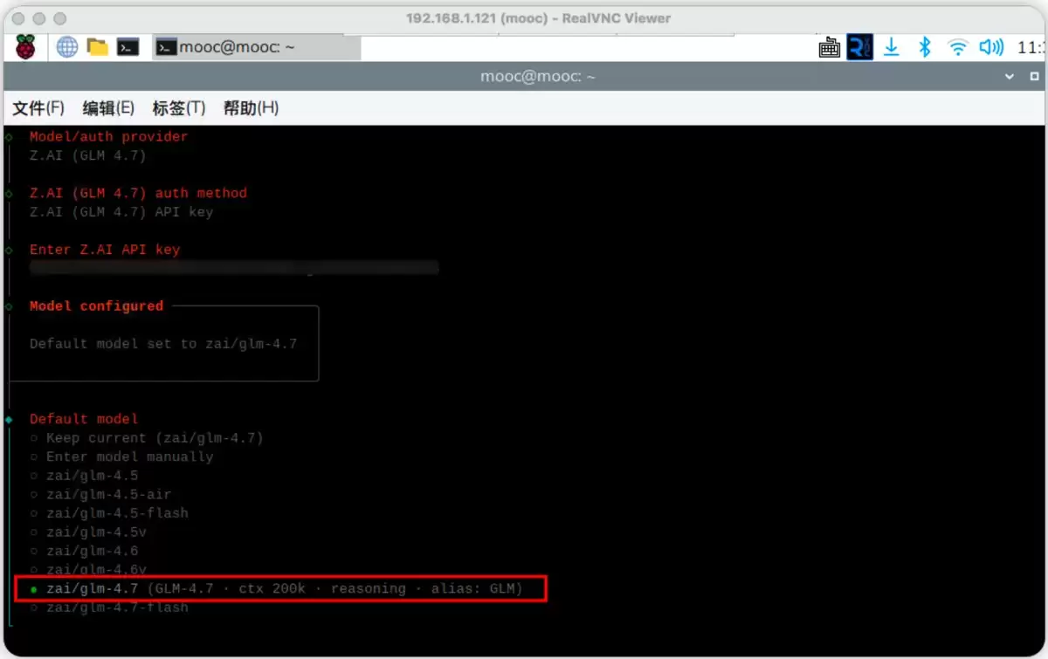Choose the zai/glm-4.5-air model option
This screenshot has width=1048, height=659.
point(100,494)
